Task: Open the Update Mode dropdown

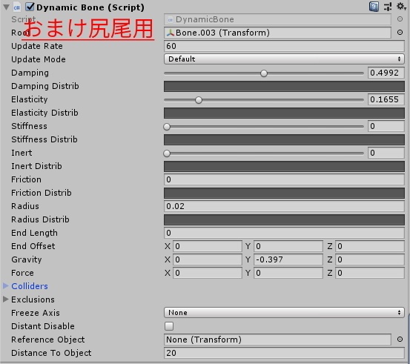Action: point(284,59)
